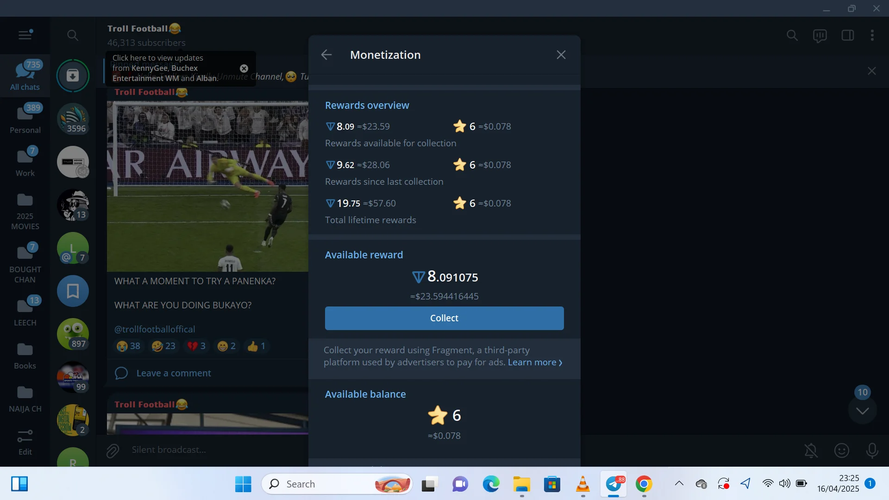Viewport: 889px width, 500px height.
Task: Click the Collect reward button
Action: [x=444, y=318]
